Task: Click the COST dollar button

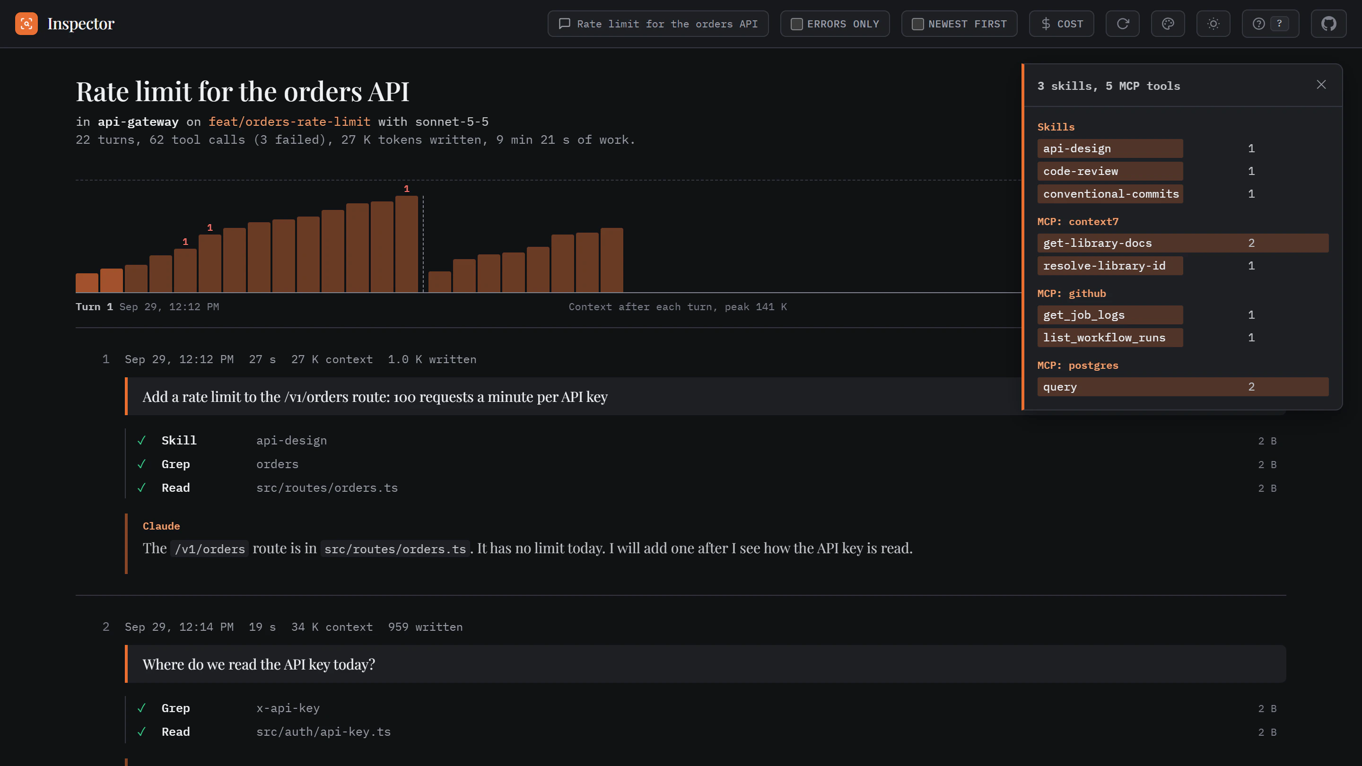Action: tap(1061, 24)
